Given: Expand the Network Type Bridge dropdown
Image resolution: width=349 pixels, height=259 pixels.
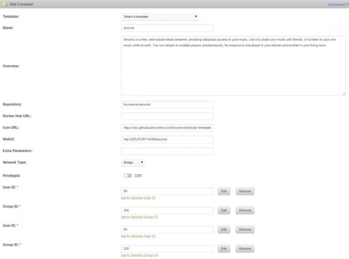Looking at the screenshot, I should (x=133, y=162).
